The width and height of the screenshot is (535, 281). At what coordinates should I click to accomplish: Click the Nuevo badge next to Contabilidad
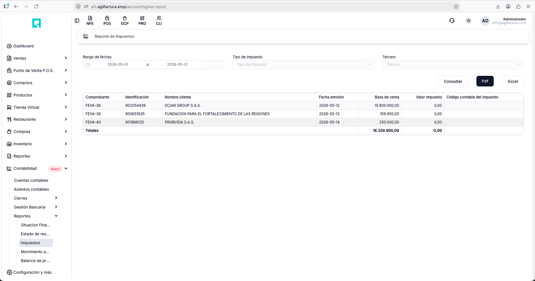(x=56, y=169)
